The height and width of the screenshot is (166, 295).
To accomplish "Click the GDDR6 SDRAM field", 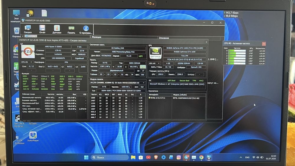I will (x=183, y=63).
